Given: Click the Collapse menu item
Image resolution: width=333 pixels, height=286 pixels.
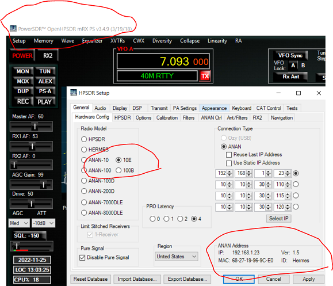Looking at the screenshot, I should [x=190, y=41].
